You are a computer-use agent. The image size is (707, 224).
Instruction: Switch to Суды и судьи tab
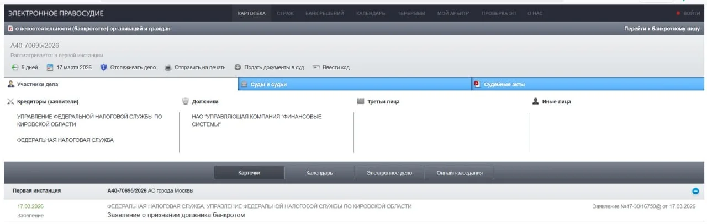353,84
